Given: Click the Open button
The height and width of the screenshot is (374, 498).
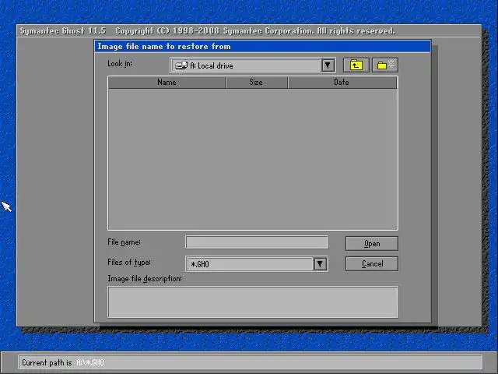Looking at the screenshot, I should coord(372,244).
